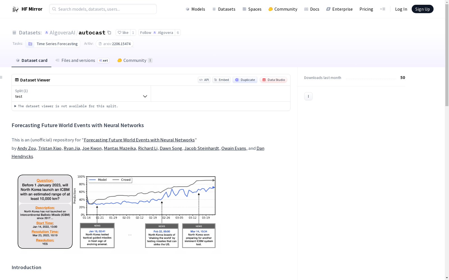Open author link Dawn Song

click(171, 148)
